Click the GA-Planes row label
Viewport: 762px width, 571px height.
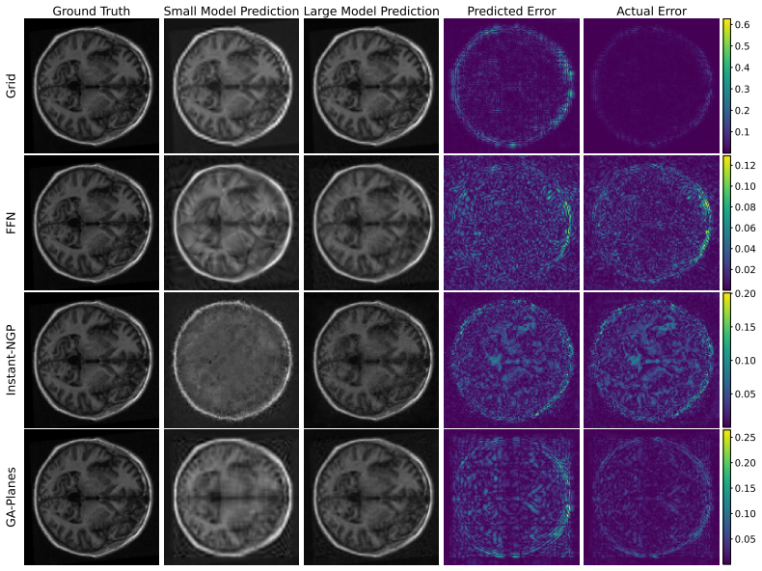pyautogui.click(x=11, y=497)
